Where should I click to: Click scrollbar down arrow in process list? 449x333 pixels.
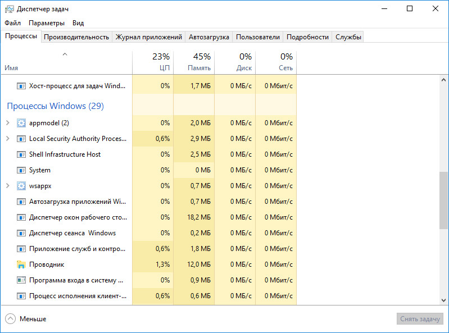(443, 300)
